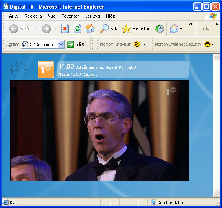Screen dimensions: 222x208
Task: Click the Stop loading toolbar icon
Action: tap(65, 29)
